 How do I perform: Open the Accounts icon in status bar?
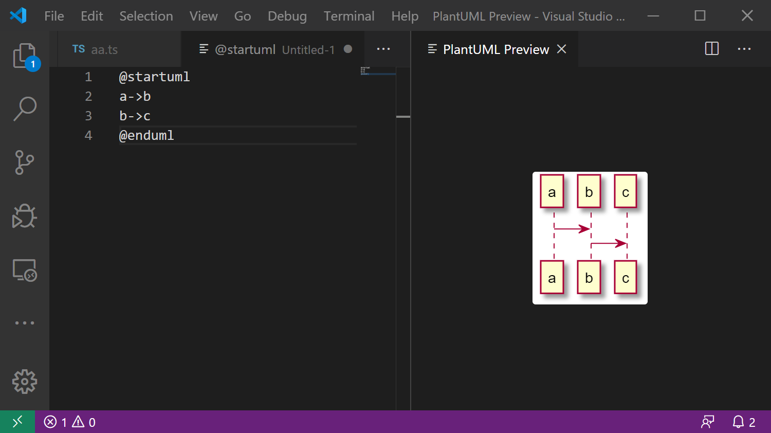point(707,422)
